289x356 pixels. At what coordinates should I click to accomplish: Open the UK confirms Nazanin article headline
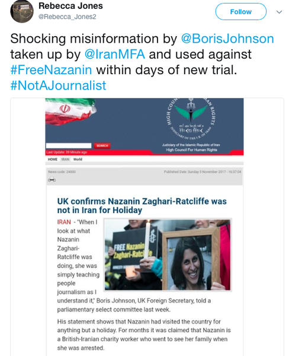[x=142, y=206]
